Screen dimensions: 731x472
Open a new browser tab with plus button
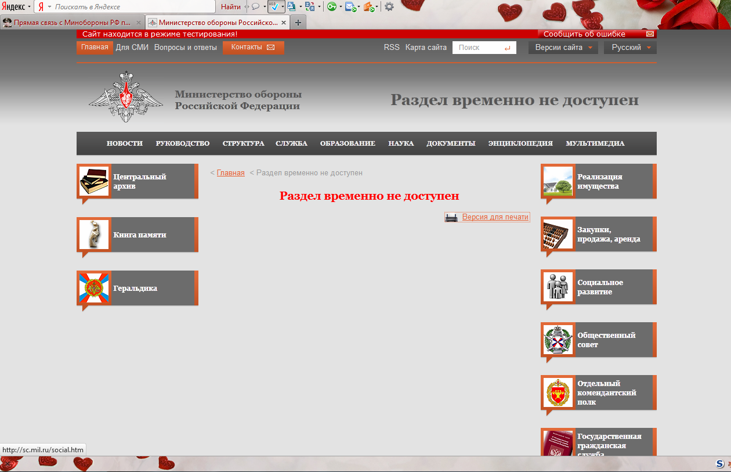coord(298,23)
